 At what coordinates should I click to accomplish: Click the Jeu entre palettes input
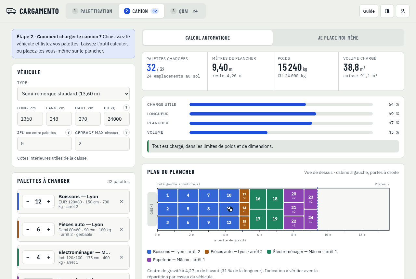[x=45, y=144]
